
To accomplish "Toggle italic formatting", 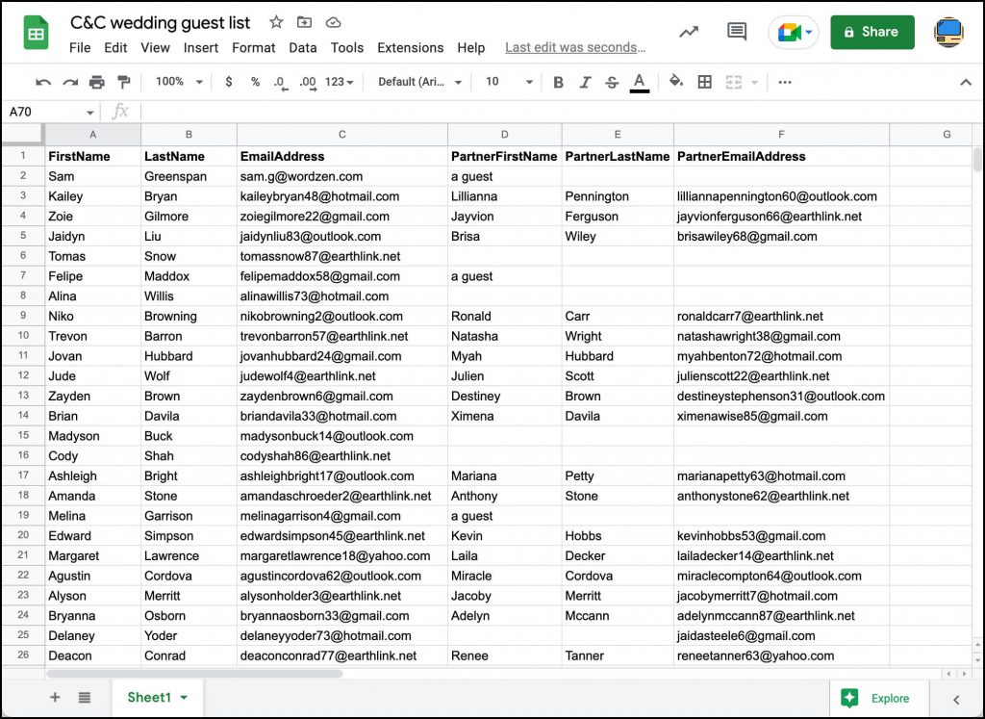I will 585,83.
